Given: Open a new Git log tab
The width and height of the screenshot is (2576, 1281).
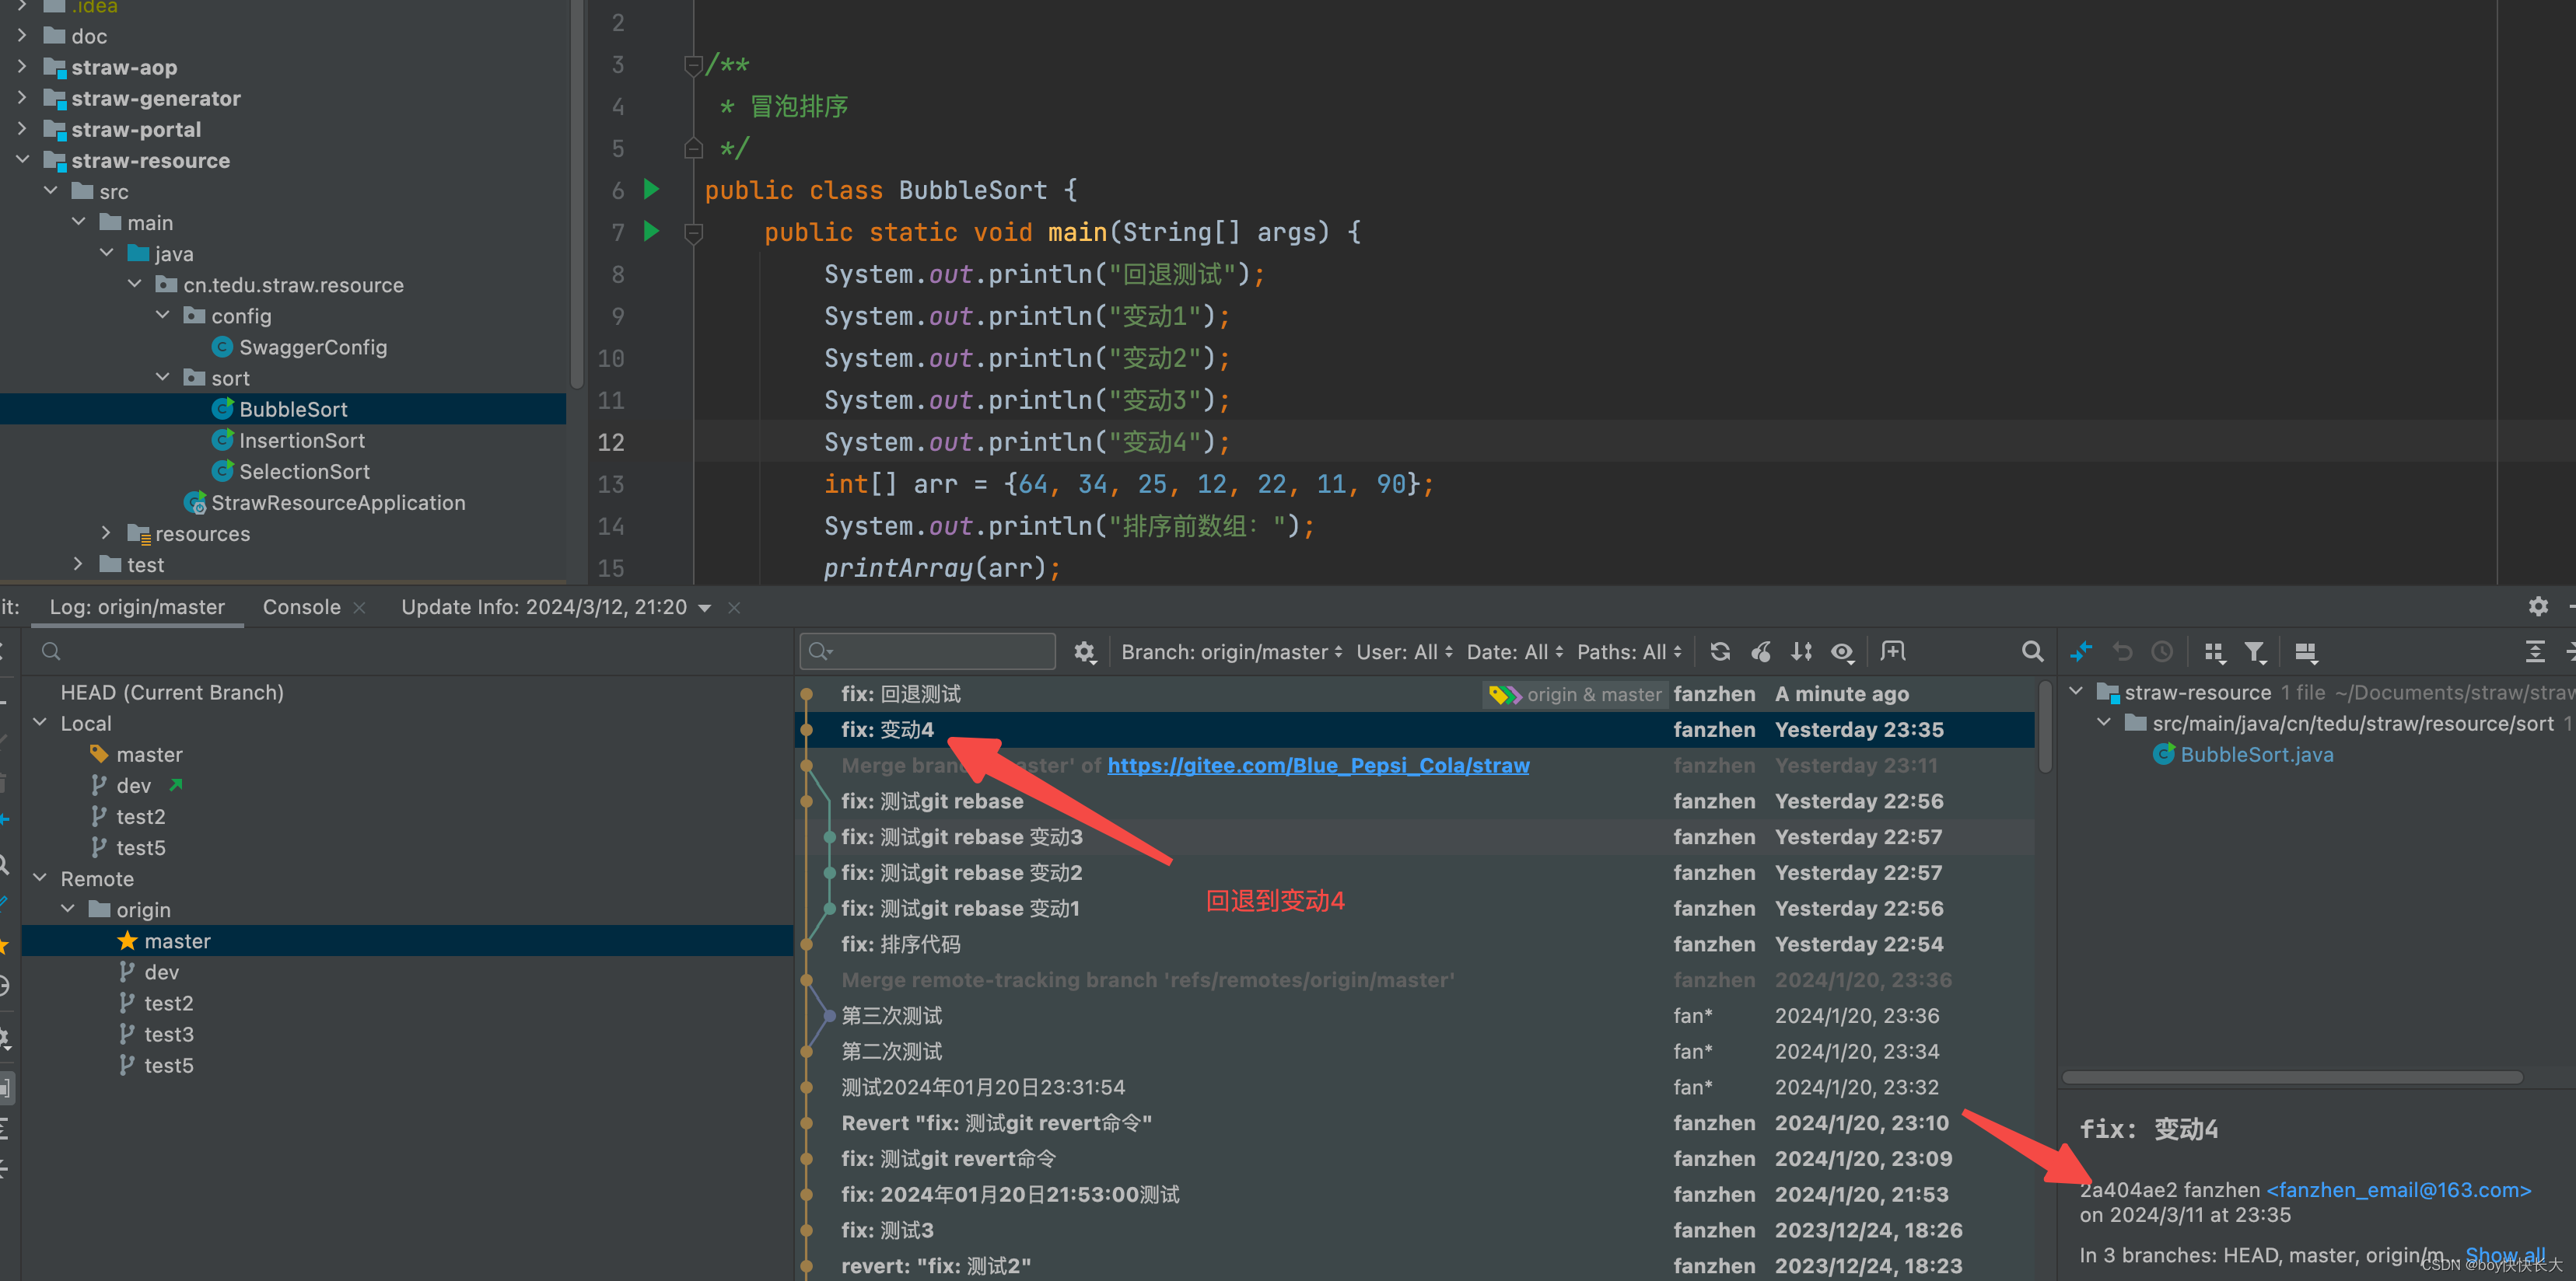Looking at the screenshot, I should click(1893, 652).
